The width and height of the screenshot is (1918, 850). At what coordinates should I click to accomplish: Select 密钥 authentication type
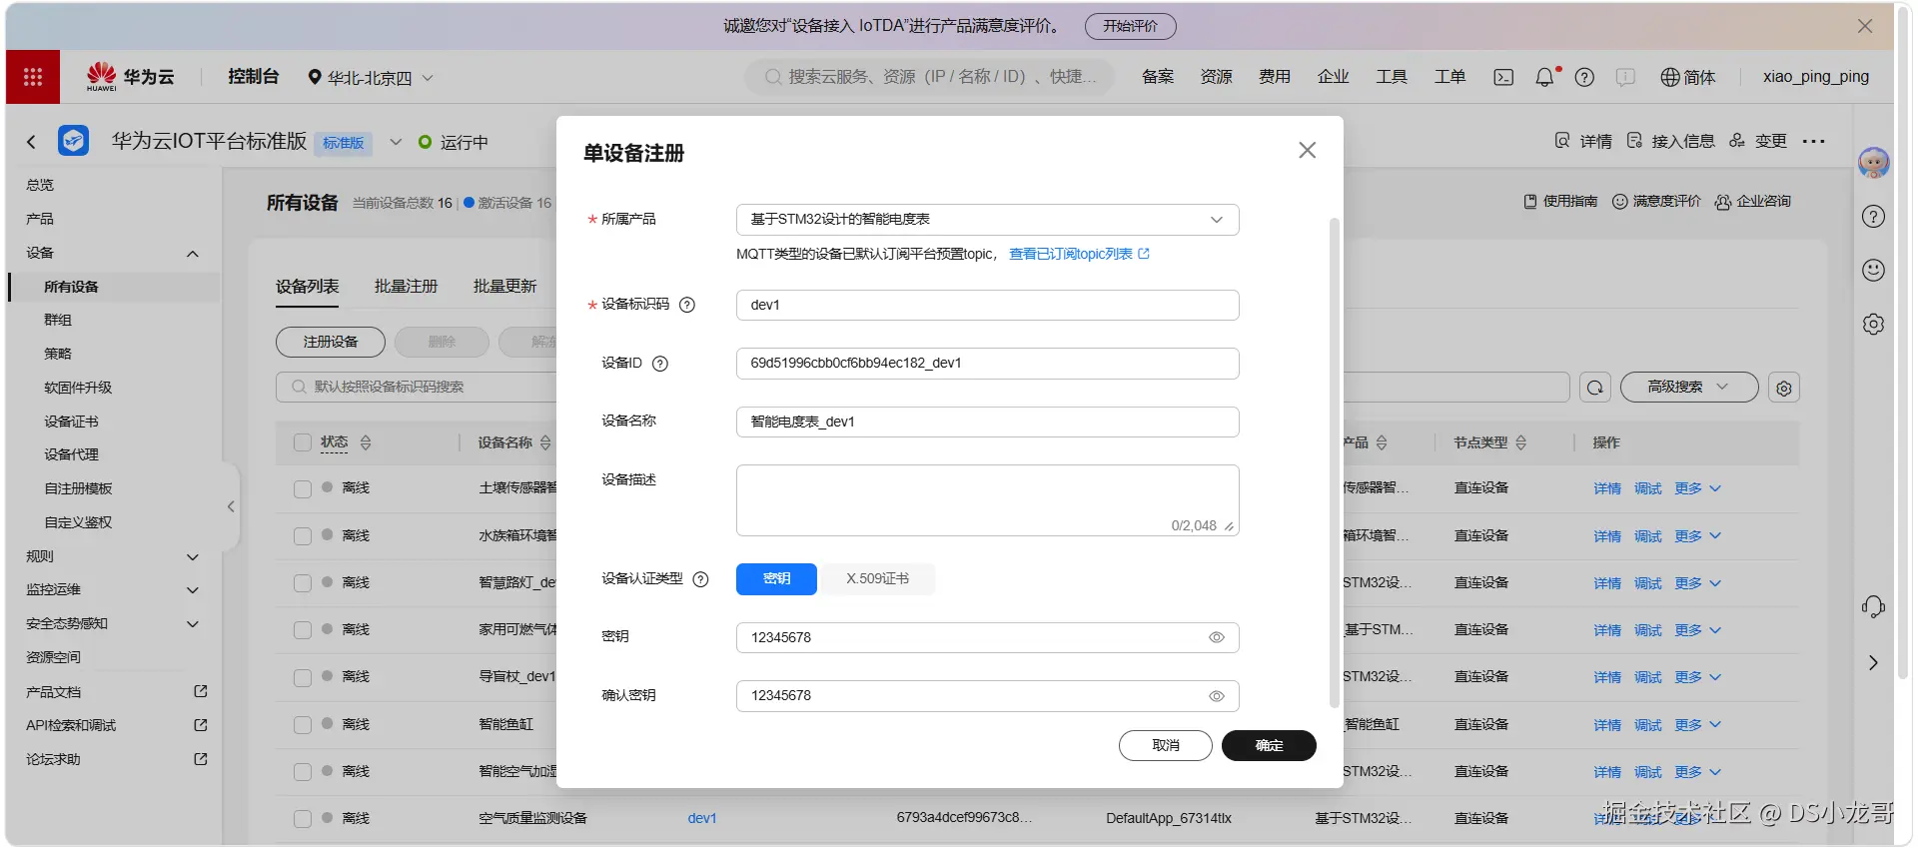click(x=776, y=579)
